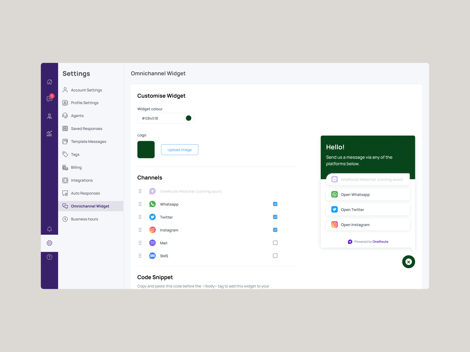The width and height of the screenshot is (470, 352).
Task: Open conversations icon with notification badge
Action: click(x=50, y=98)
